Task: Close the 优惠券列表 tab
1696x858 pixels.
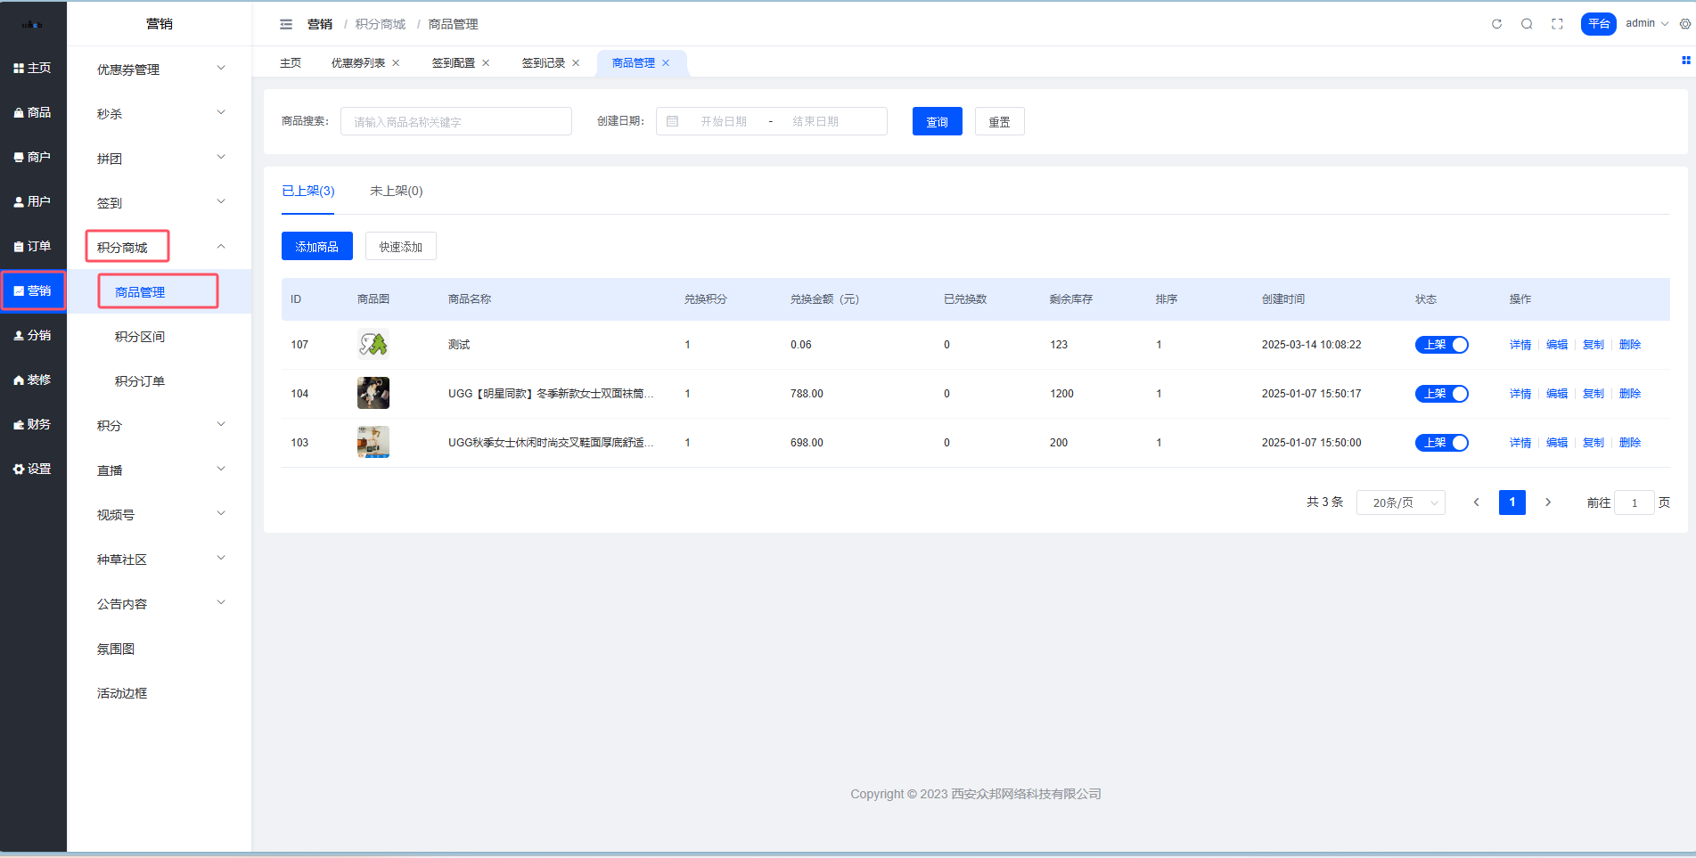Action: [396, 63]
